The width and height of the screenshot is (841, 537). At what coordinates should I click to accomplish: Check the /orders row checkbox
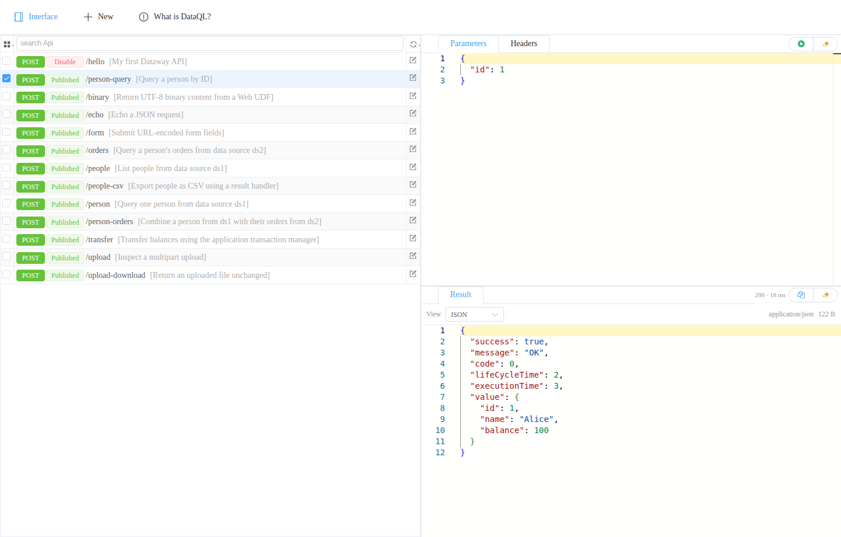point(6,149)
